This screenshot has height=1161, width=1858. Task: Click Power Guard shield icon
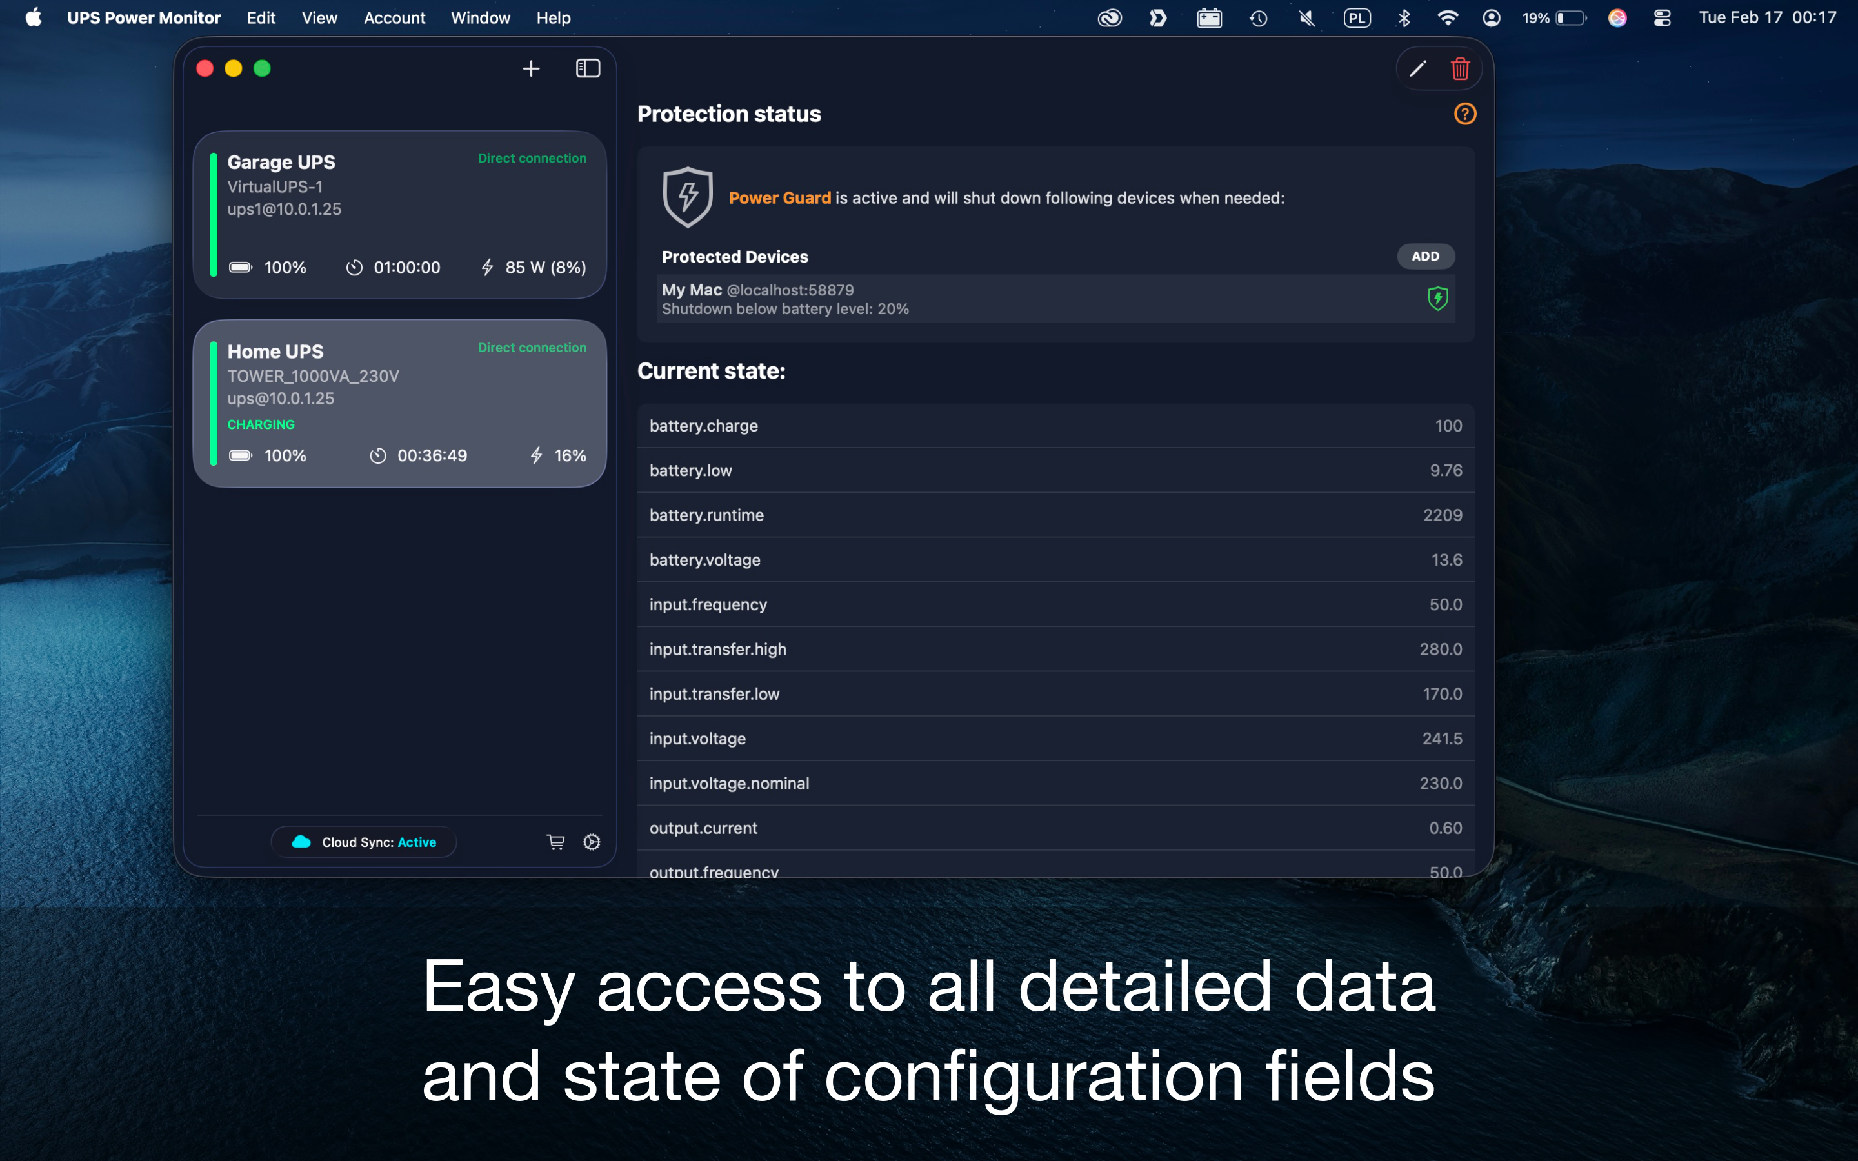(x=687, y=197)
